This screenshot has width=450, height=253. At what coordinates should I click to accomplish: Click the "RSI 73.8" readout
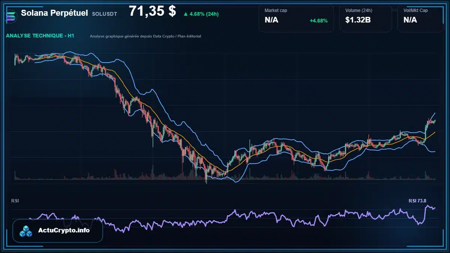(417, 201)
